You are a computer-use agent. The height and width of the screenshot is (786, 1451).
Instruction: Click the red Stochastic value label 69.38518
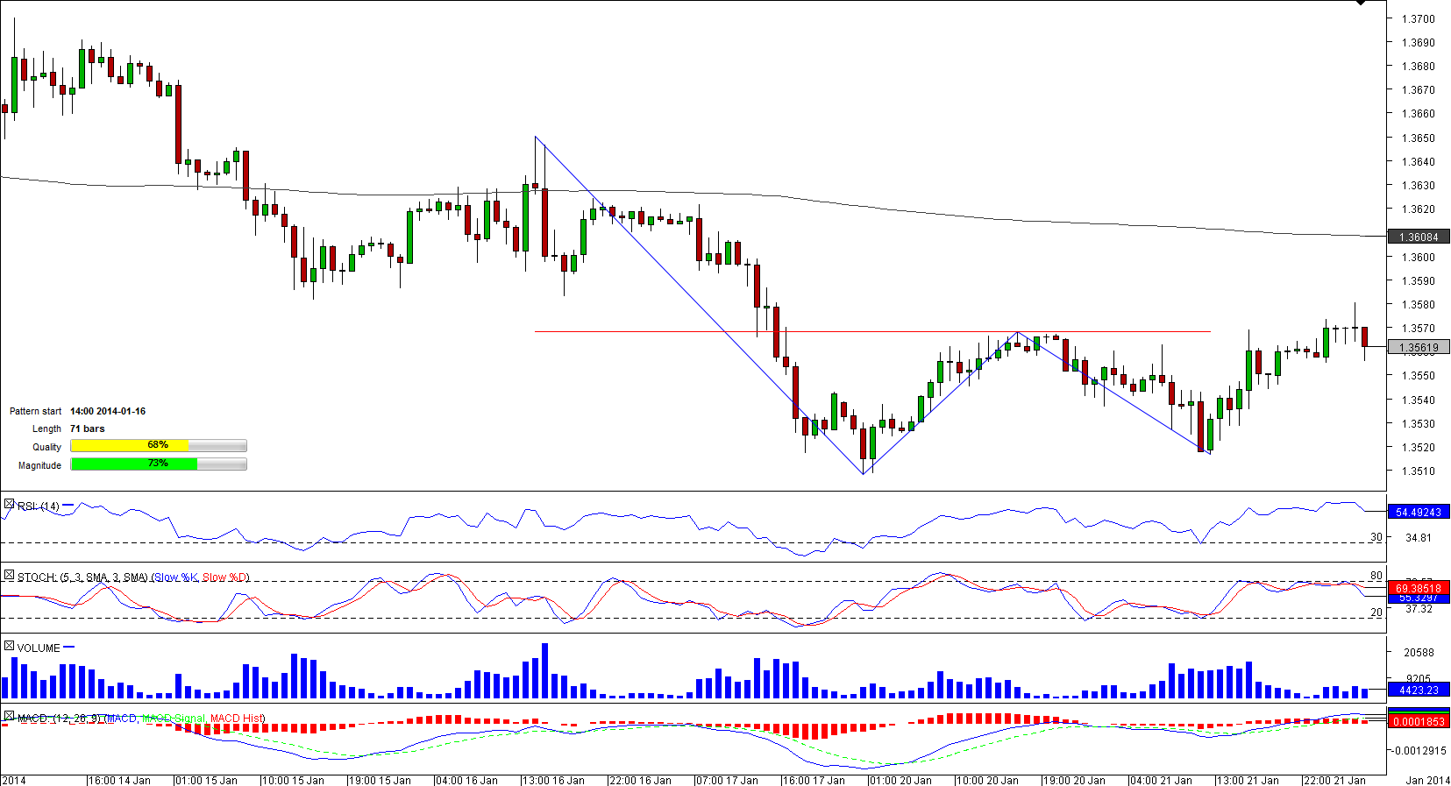point(1418,588)
